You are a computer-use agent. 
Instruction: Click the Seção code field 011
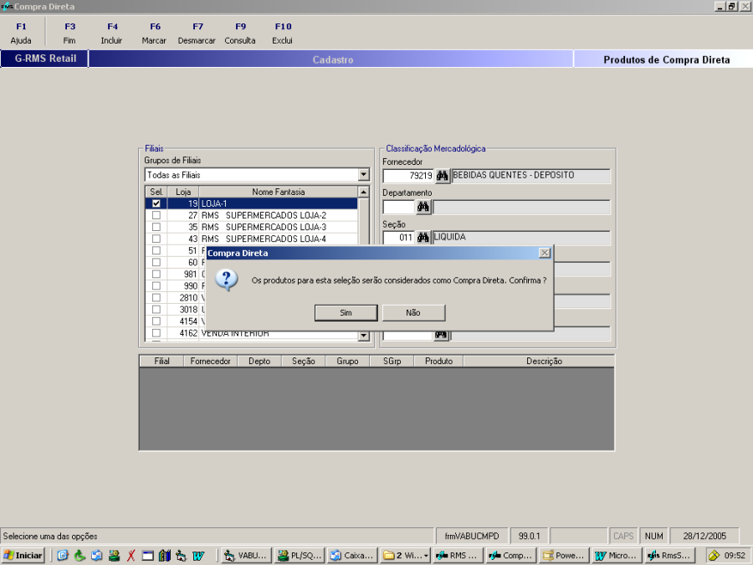point(398,238)
